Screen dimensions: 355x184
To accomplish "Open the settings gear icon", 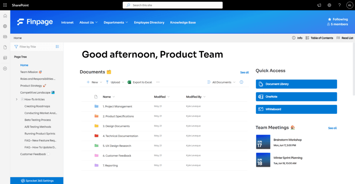I will (329, 5).
